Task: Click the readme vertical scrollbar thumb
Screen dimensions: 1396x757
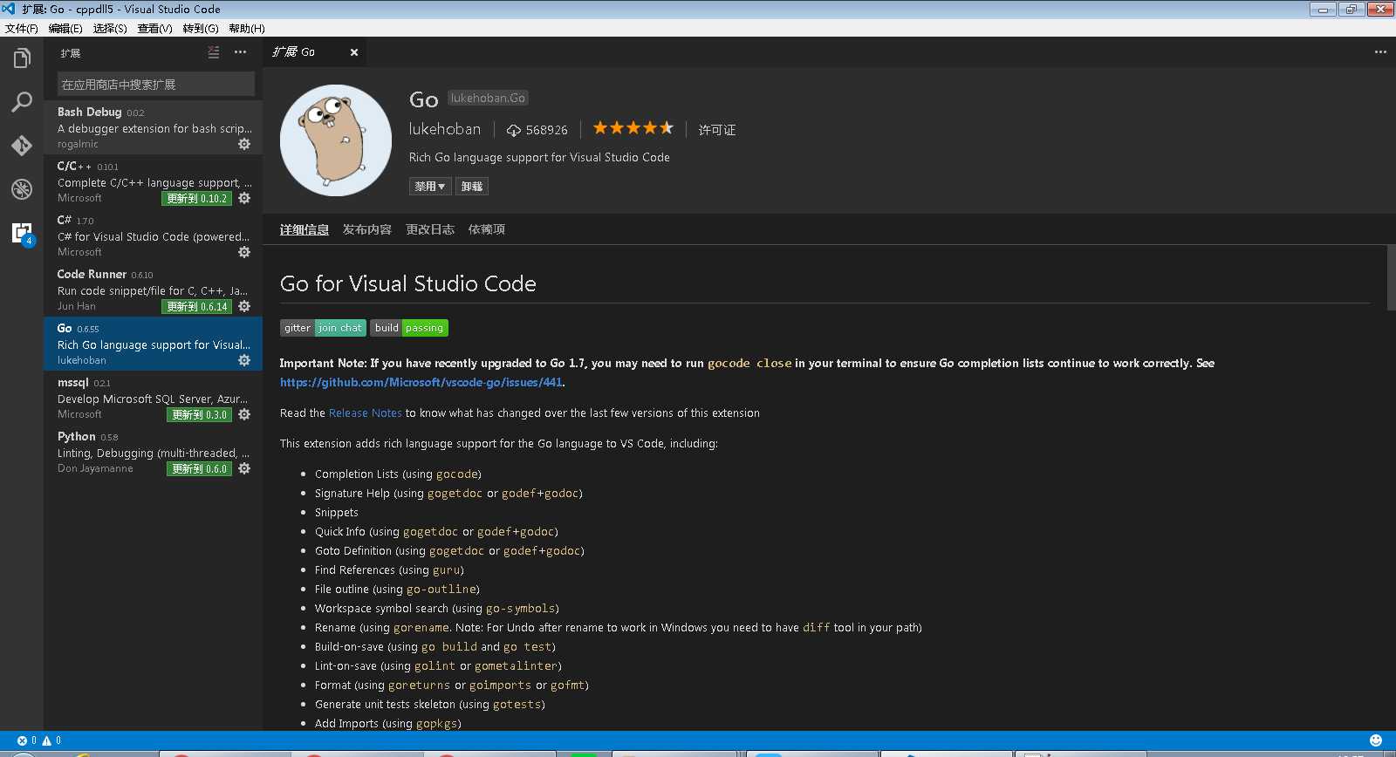Action: (1391, 277)
